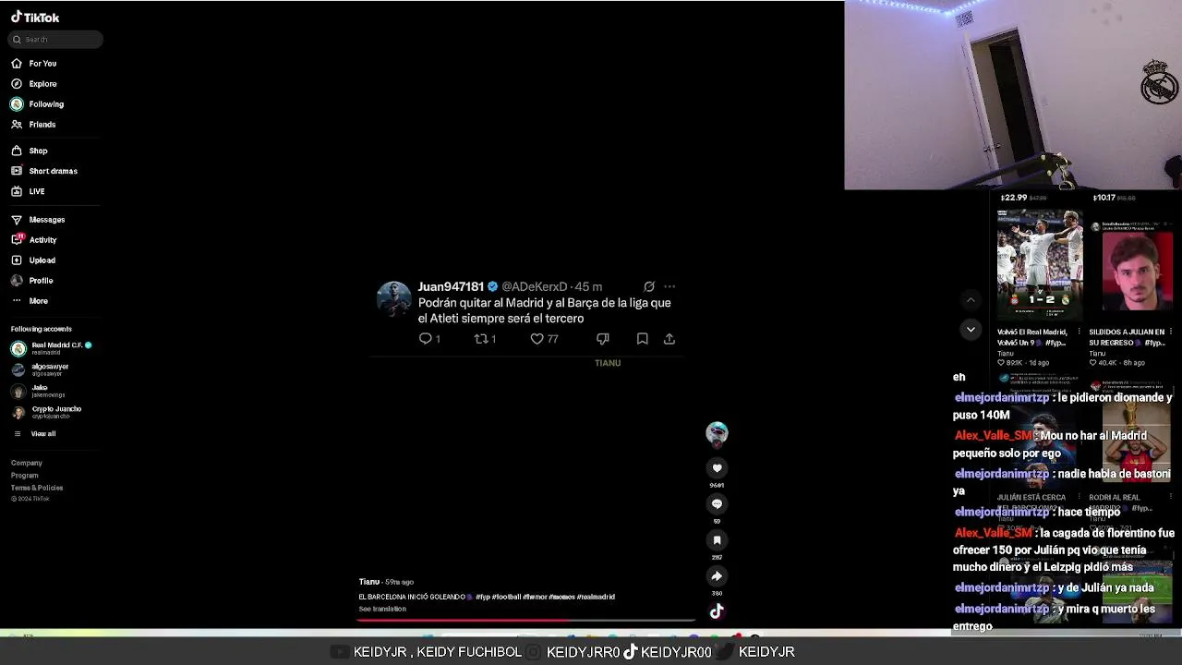Open algosawyer followed account
1182x665 pixels.
(x=41, y=369)
